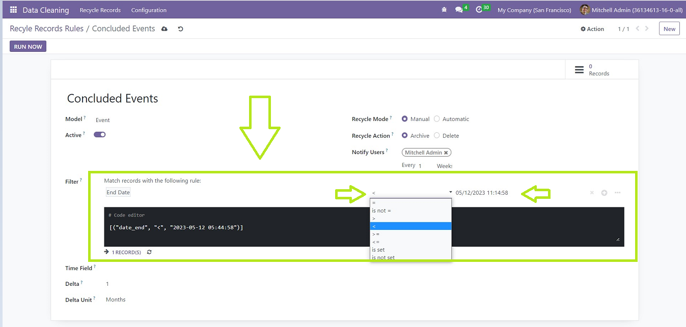Open Data Cleaning app home

tap(46, 10)
